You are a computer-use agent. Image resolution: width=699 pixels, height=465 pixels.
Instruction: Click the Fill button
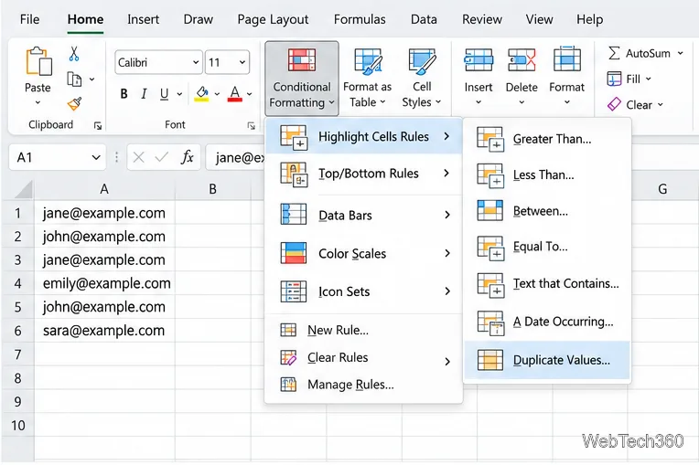click(629, 79)
